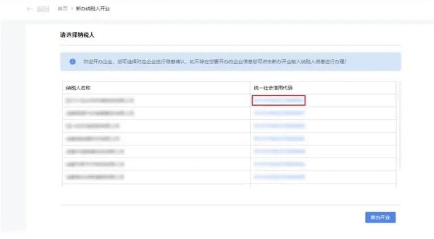Viewport: 434px width, 239px height.
Task: Click the 纳税人名称 column header
Action: 78,88
